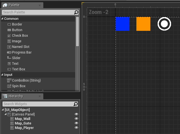The width and height of the screenshot is (180, 134).
Task: Hide the Map_Gate widget
Action: point(76,123)
